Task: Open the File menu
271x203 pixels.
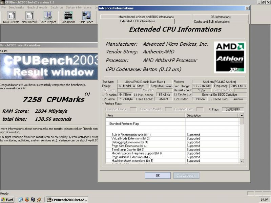Action: 3,7
